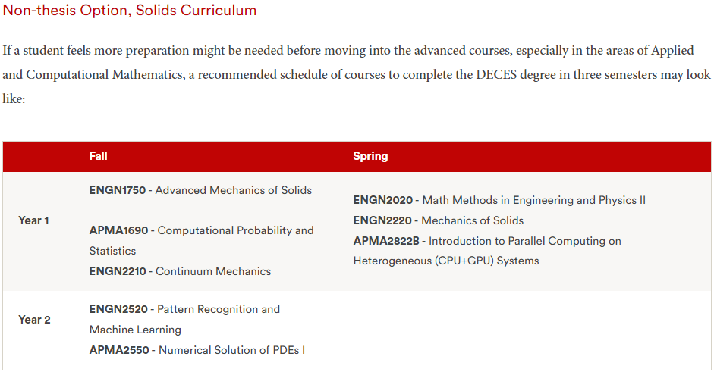Select the Year 1 row label
The height and width of the screenshot is (372, 714).
[33, 220]
